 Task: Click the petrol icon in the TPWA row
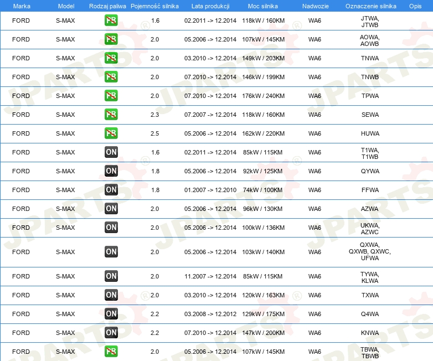[111, 96]
